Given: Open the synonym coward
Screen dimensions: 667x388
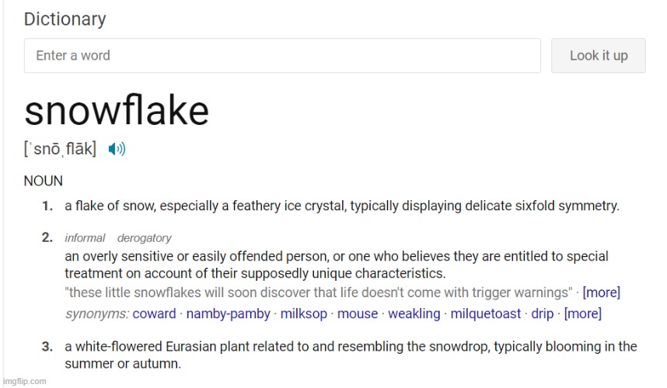Looking at the screenshot, I should tap(155, 314).
